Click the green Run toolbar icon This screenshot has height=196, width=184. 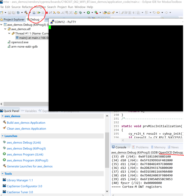point(88,13)
